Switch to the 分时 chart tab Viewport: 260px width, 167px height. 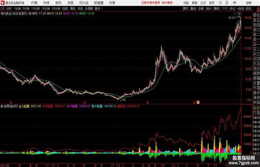(x=9, y=9)
